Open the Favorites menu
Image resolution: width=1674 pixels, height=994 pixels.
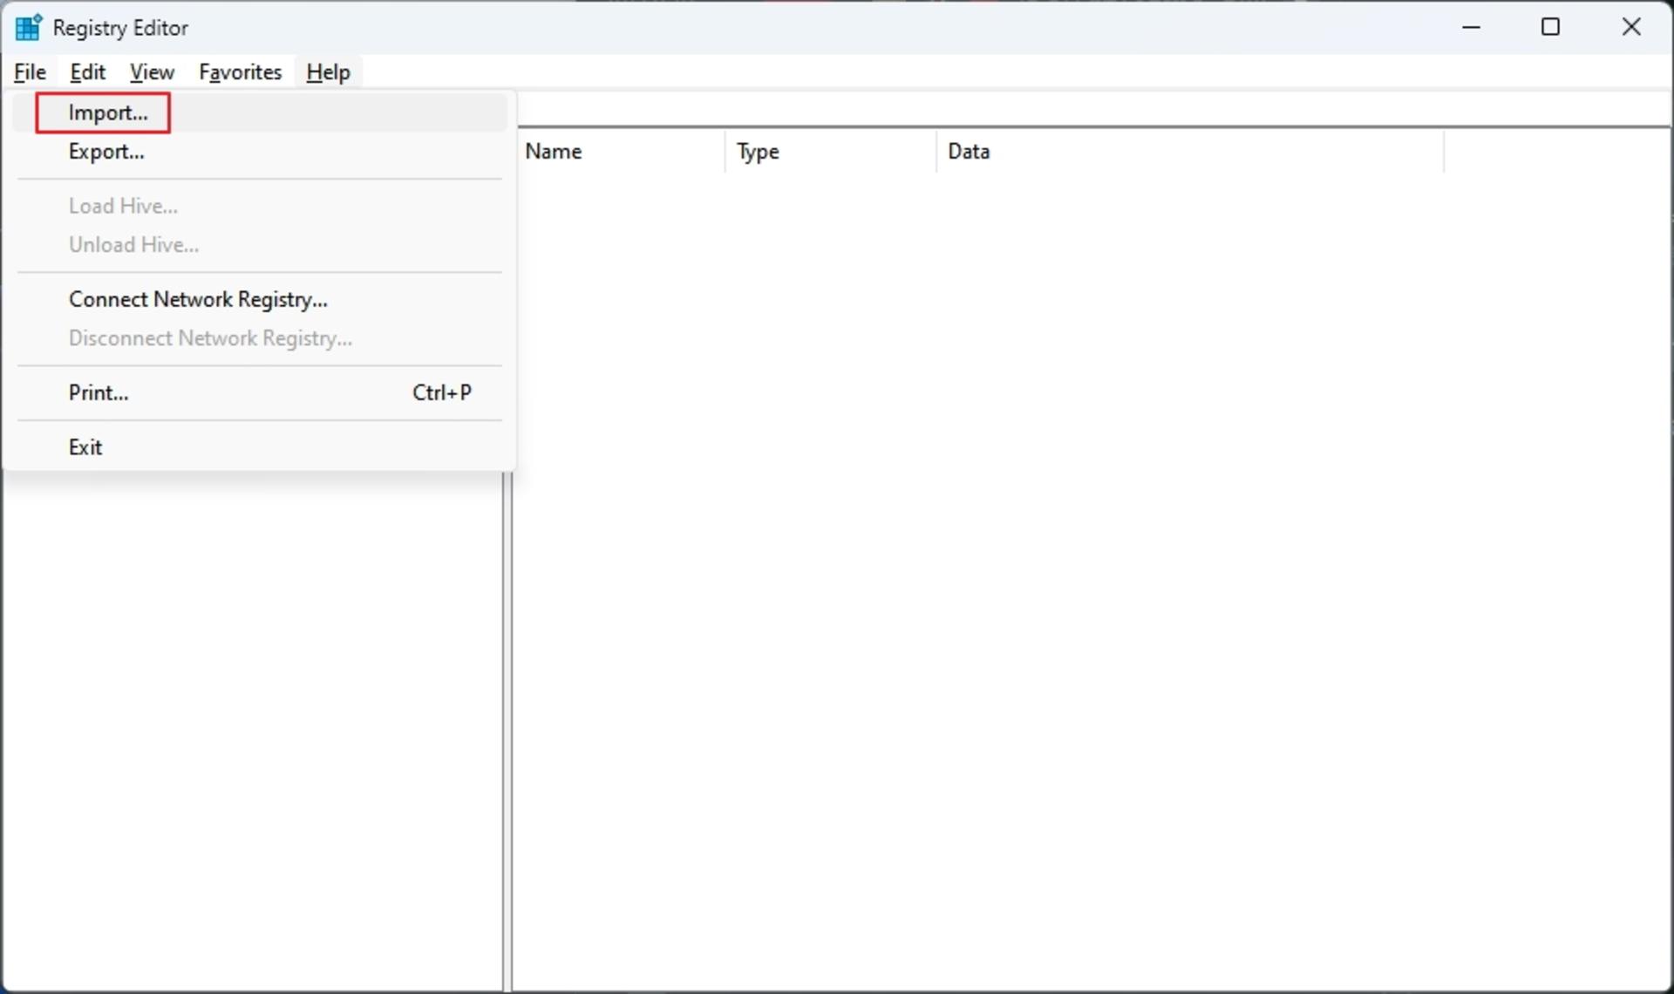pyautogui.click(x=241, y=72)
